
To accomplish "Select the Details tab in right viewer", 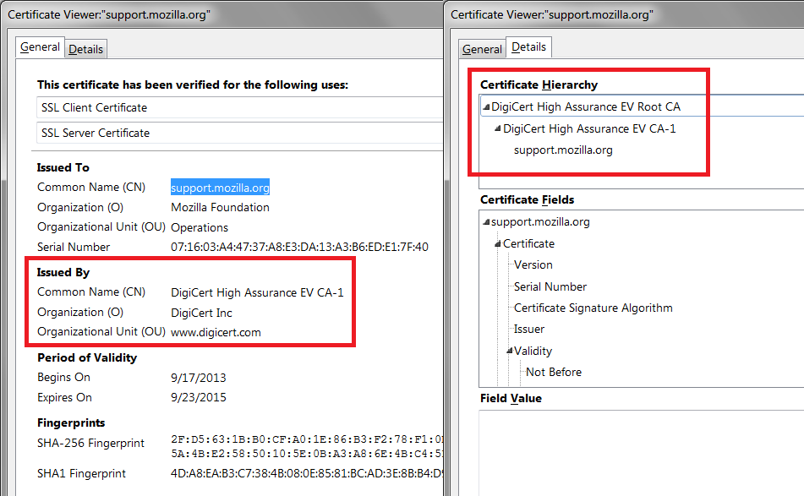I will point(528,47).
